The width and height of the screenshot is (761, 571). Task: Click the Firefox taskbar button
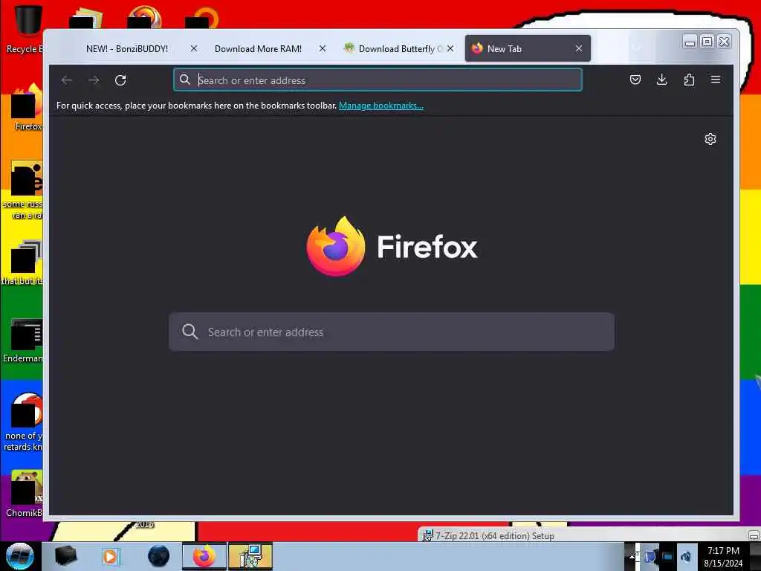tap(204, 556)
